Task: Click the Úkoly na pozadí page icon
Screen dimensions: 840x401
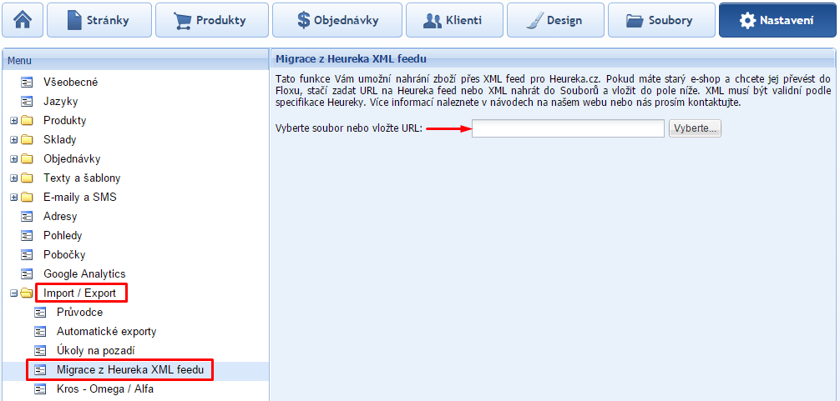Action: pyautogui.click(x=40, y=351)
